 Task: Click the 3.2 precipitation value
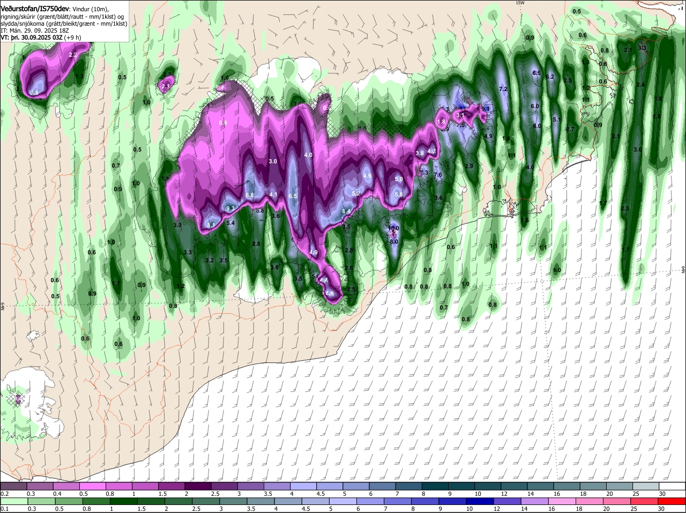point(210,260)
